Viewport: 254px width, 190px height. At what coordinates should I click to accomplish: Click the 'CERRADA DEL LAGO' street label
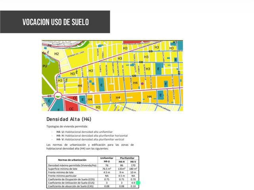(x=76, y=54)
